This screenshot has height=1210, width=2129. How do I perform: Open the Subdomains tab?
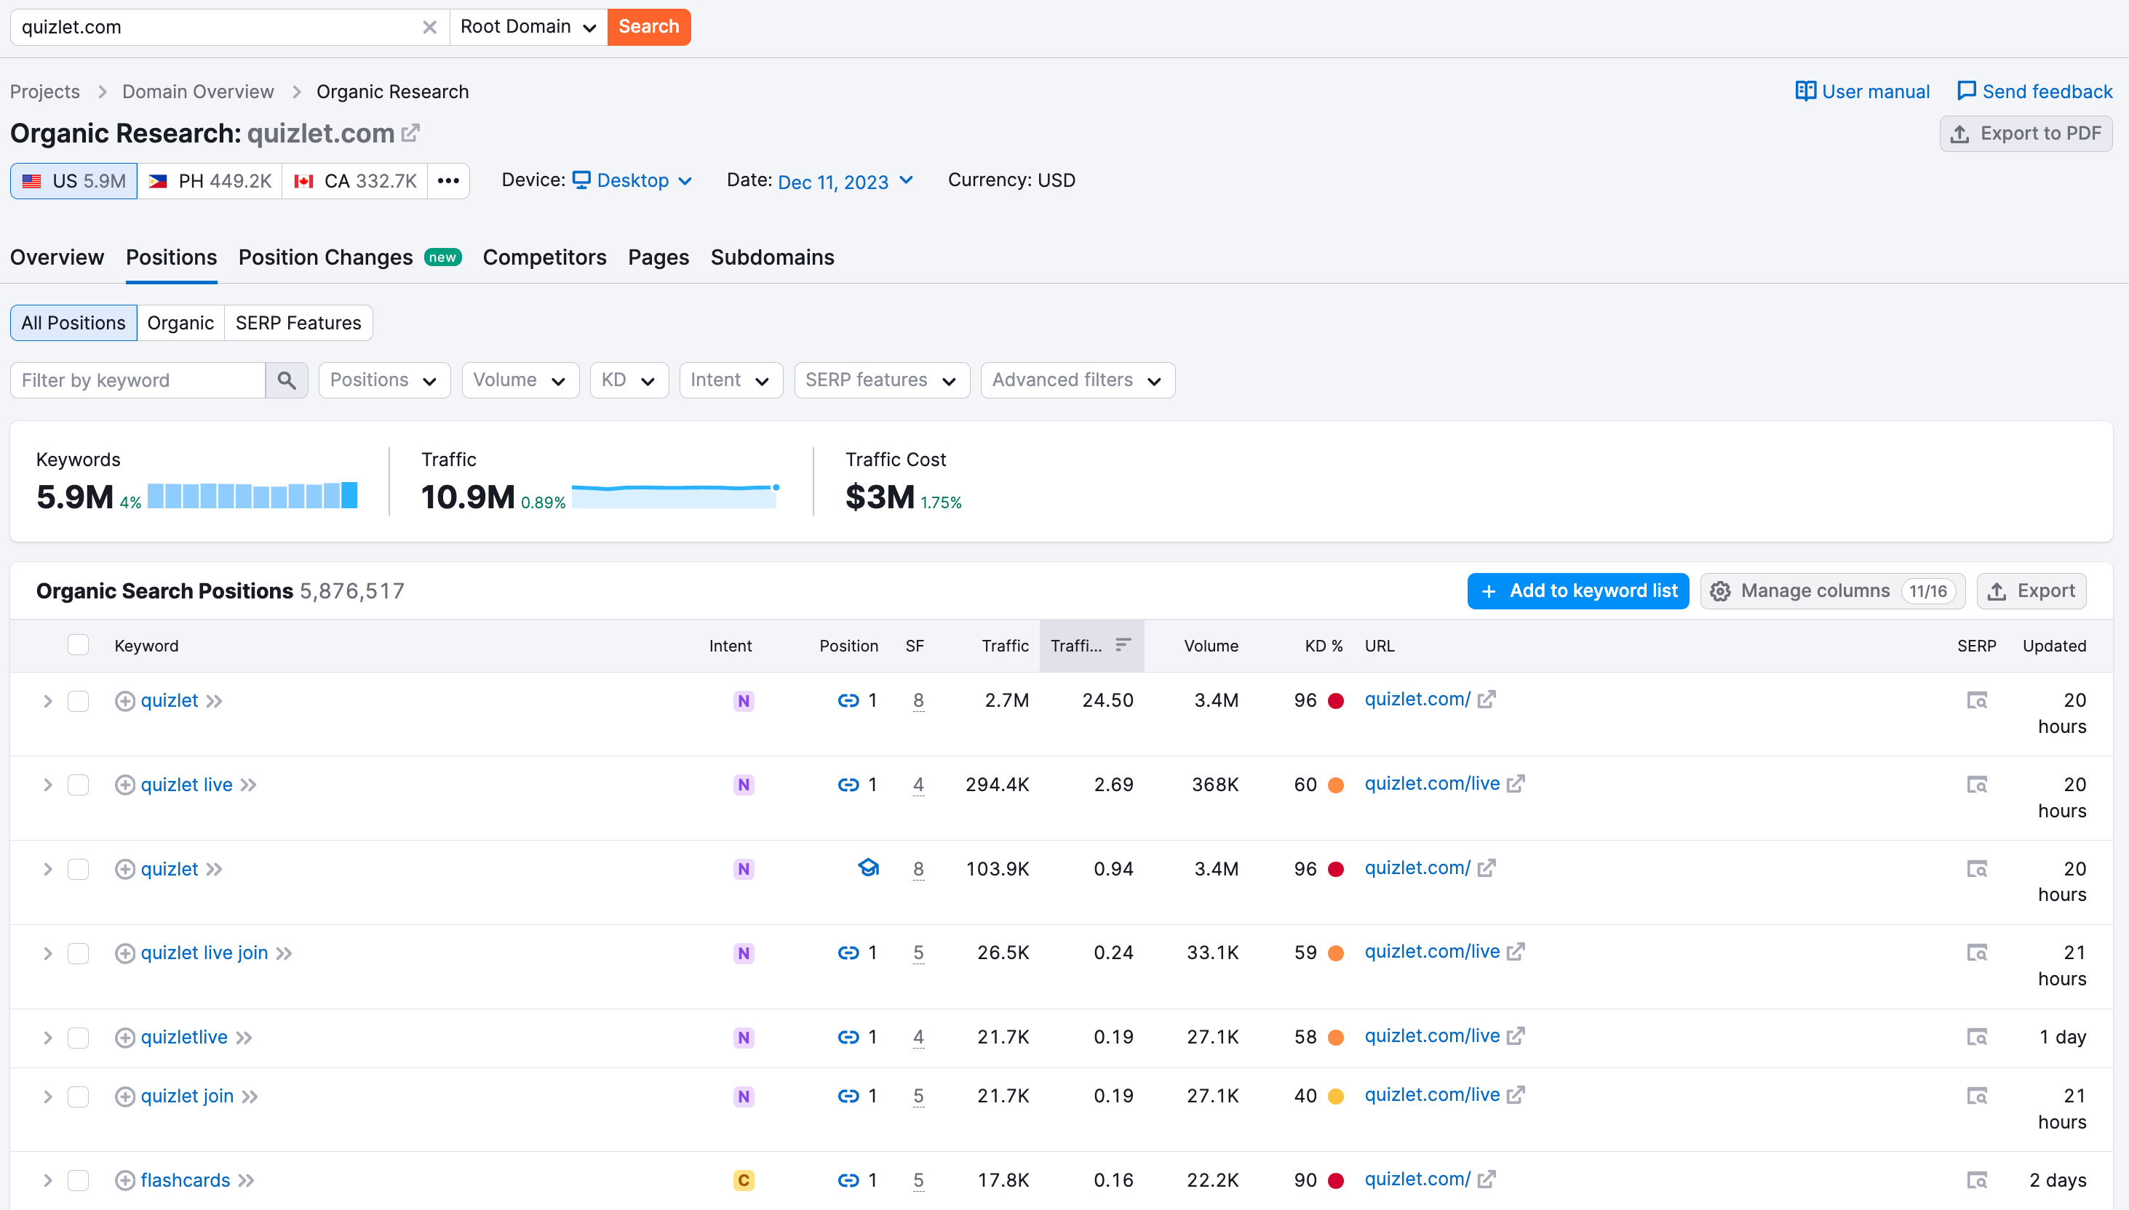772,257
